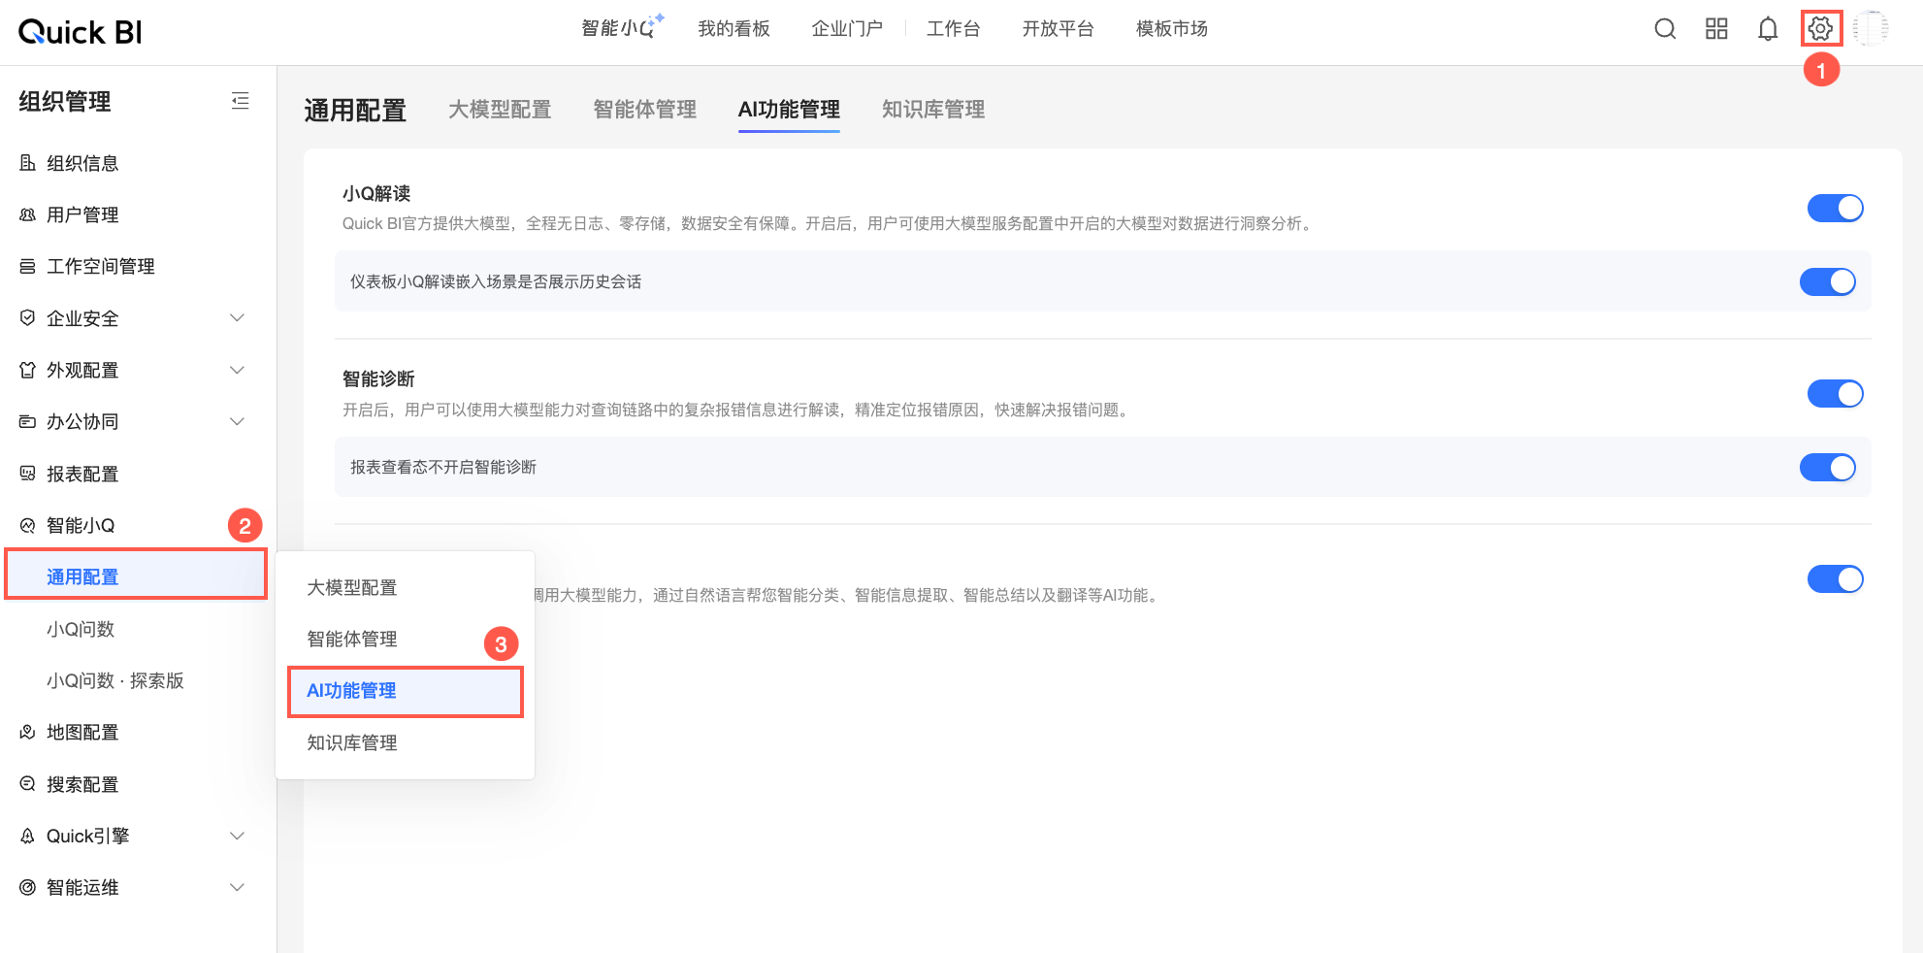Click the 智能小Q icon in the sidebar
This screenshot has width=1923, height=953.
pyautogui.click(x=27, y=525)
